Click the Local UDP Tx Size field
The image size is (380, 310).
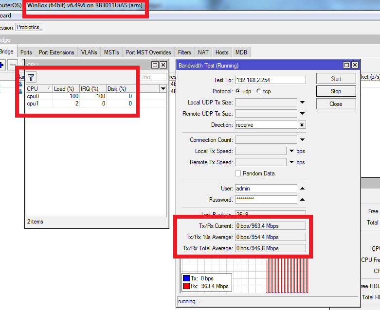[x=266, y=103]
